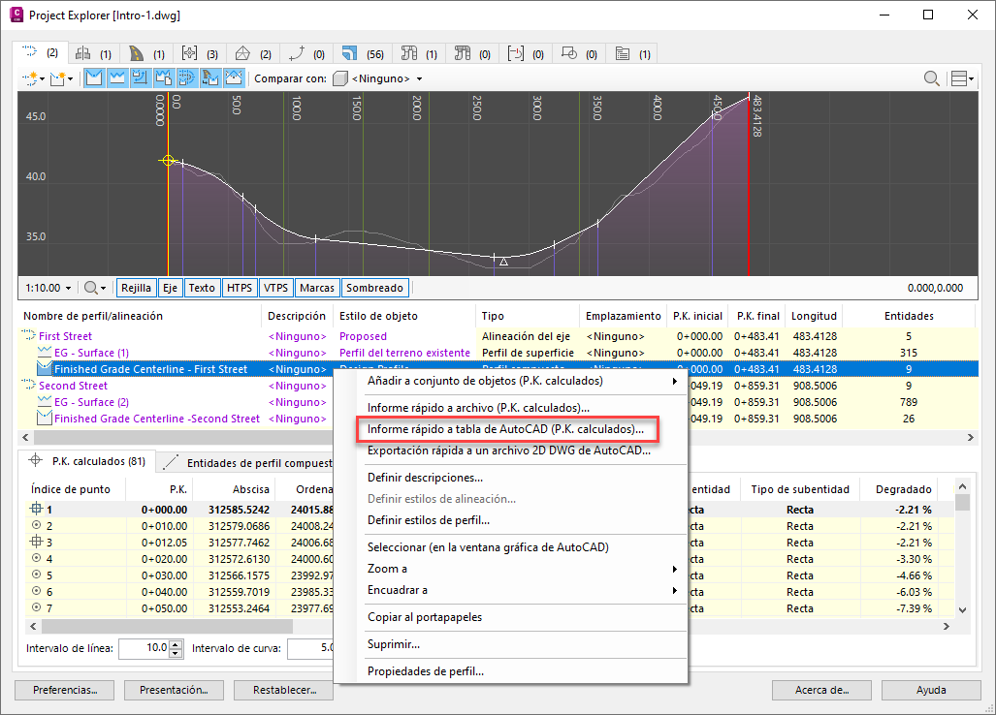Open the feature lines tab showing (0)
Image resolution: width=996 pixels, height=715 pixels.
click(307, 53)
